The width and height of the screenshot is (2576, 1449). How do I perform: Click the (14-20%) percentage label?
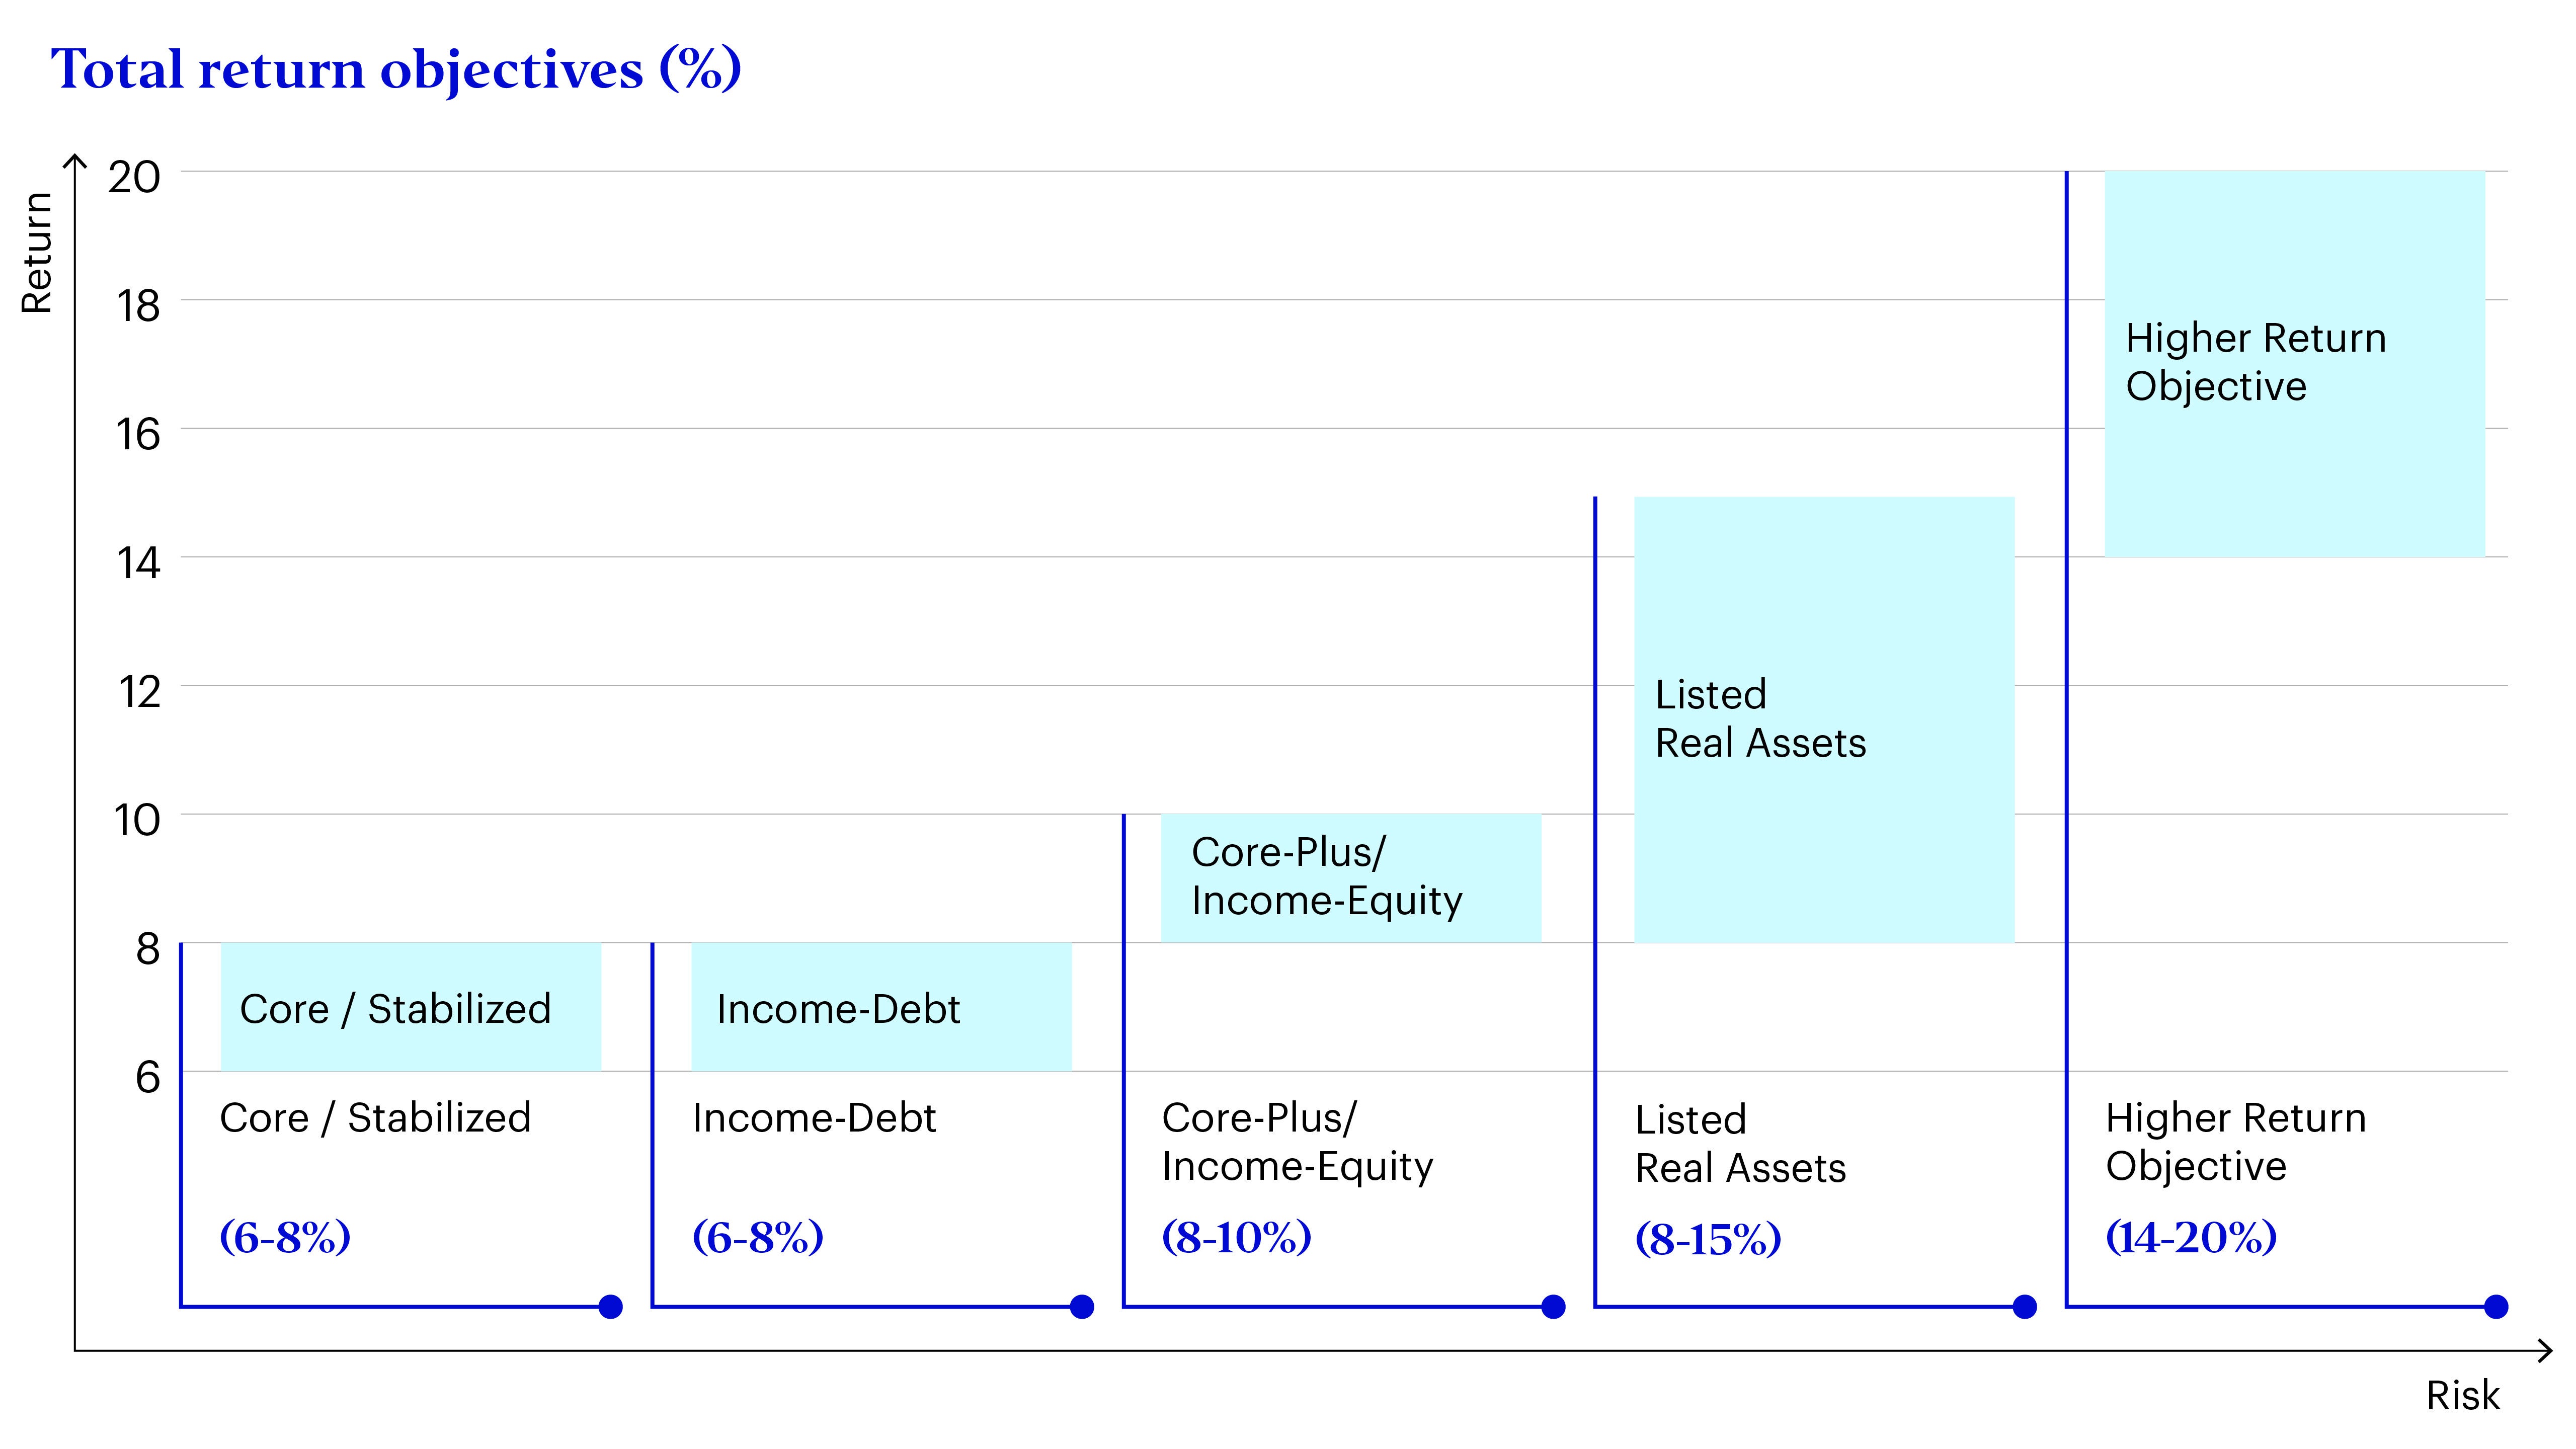[2191, 1237]
